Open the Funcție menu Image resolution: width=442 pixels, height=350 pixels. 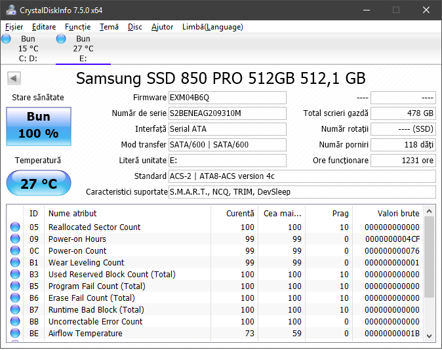pyautogui.click(x=78, y=27)
